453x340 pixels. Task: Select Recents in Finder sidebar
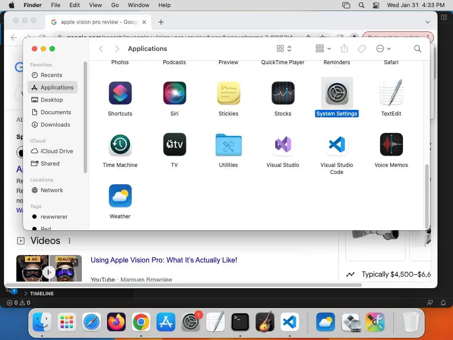pos(52,75)
